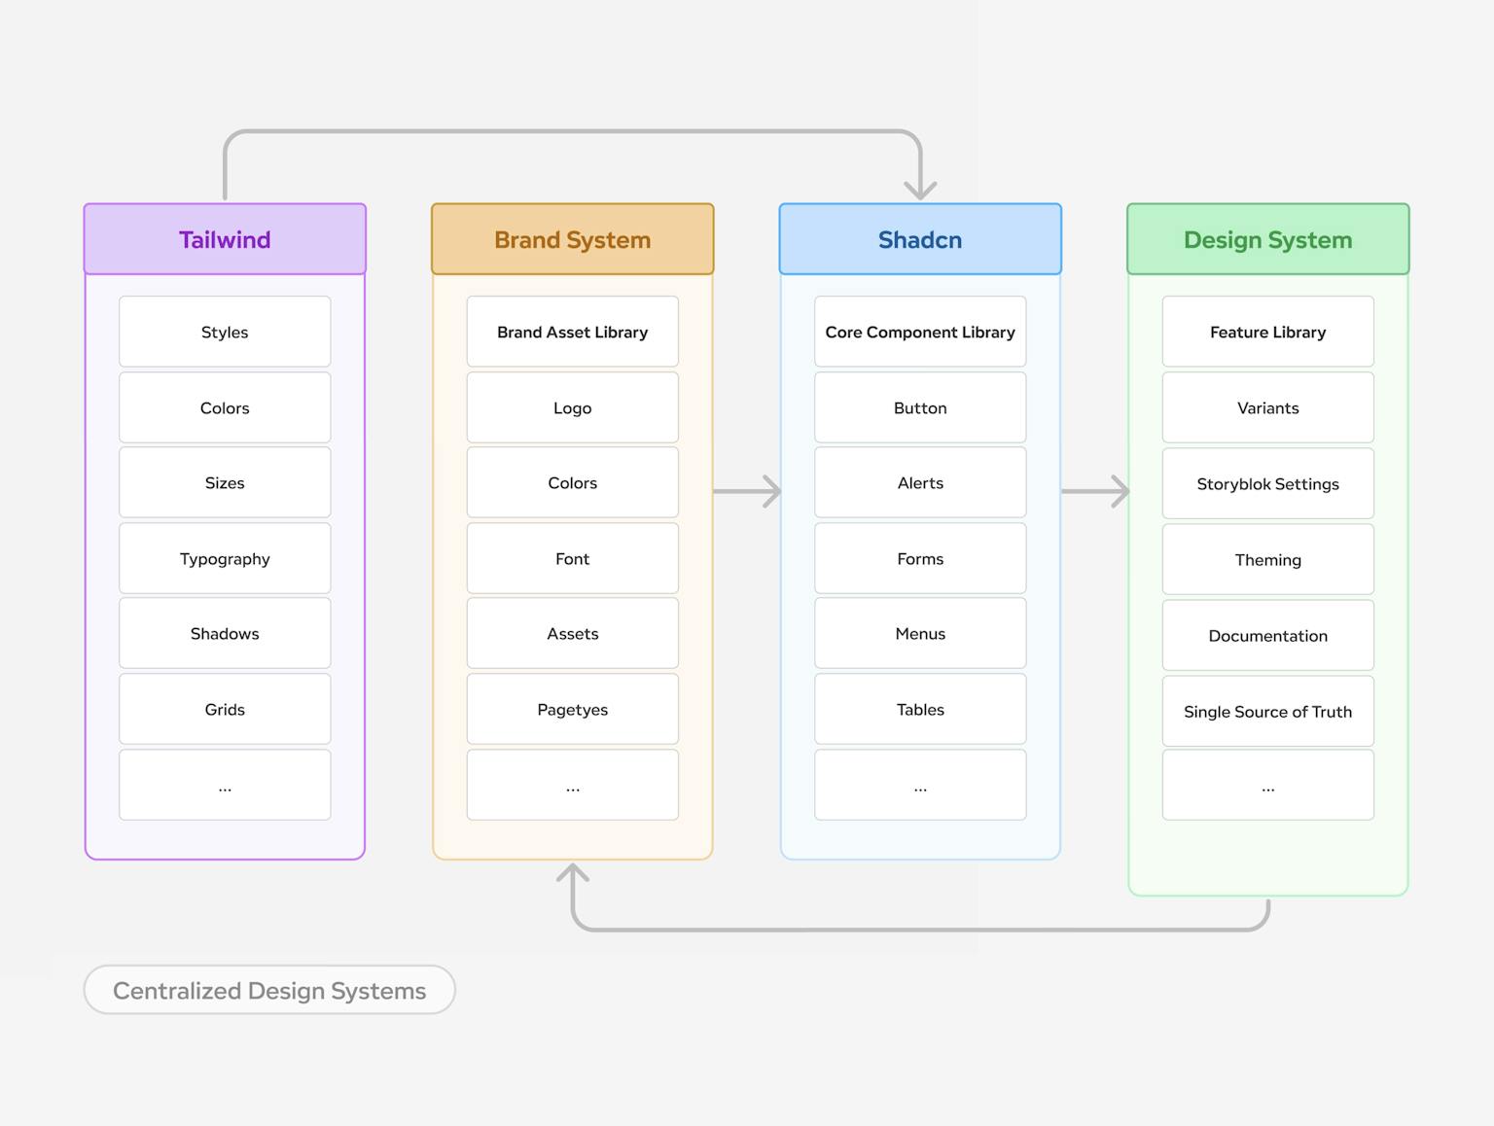This screenshot has width=1494, height=1126.
Task: Select the Shadows item under Tailwind
Action: pyautogui.click(x=224, y=633)
